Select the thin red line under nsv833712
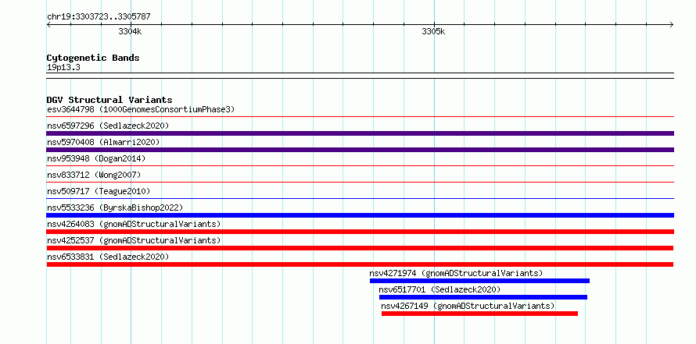696x344 pixels. click(x=360, y=183)
